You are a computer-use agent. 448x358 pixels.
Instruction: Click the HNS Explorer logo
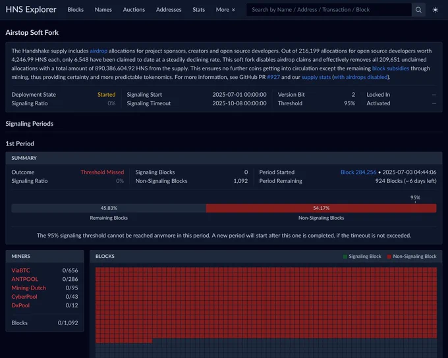[x=31, y=9]
